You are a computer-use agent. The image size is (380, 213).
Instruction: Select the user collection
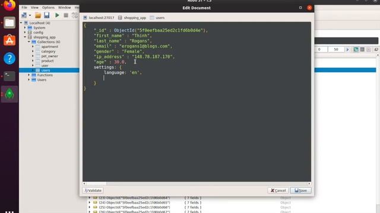[x=45, y=66]
